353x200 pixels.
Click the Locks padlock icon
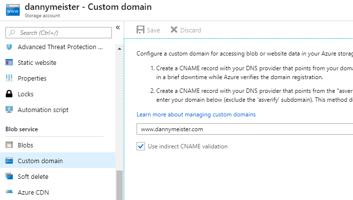click(x=9, y=94)
